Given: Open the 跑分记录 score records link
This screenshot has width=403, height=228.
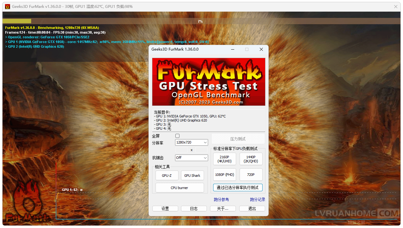Looking at the screenshot, I should point(258,199).
